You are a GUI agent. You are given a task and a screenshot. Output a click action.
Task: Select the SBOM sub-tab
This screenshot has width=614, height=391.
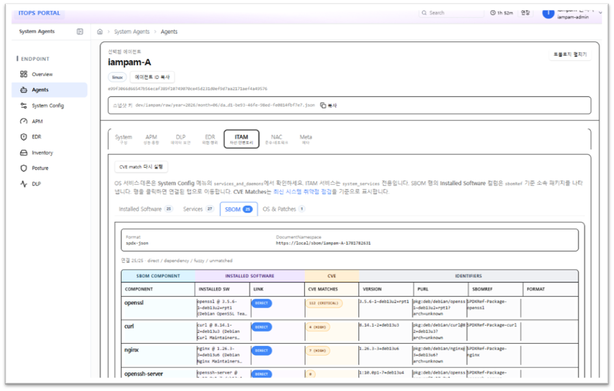(x=238, y=210)
